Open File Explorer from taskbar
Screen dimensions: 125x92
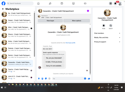point(13,85)
